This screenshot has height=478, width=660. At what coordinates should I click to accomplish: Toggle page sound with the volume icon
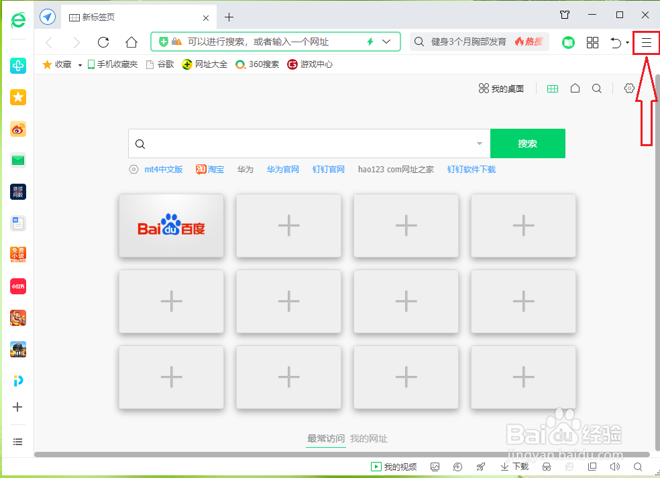[x=614, y=467]
